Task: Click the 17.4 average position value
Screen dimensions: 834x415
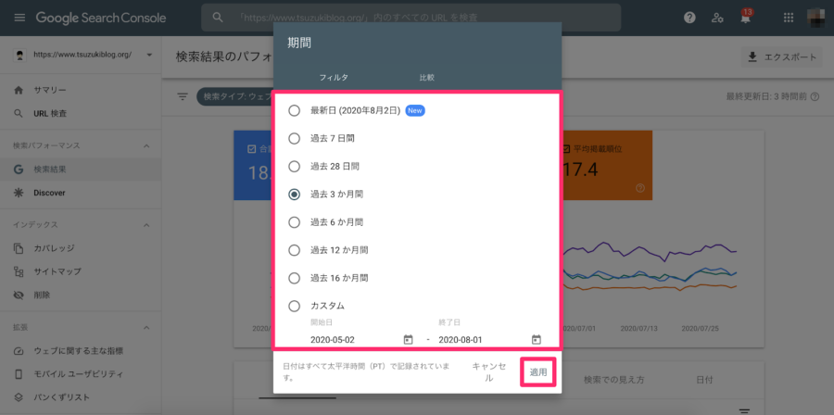Action: [580, 170]
